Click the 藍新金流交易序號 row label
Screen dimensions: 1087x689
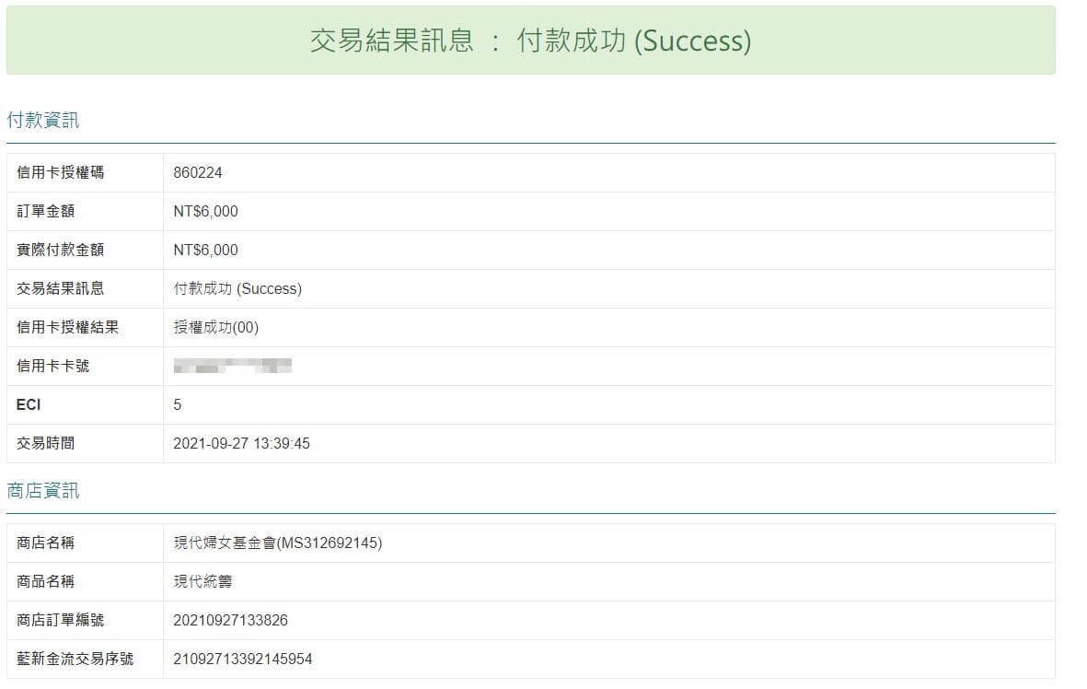tap(75, 659)
